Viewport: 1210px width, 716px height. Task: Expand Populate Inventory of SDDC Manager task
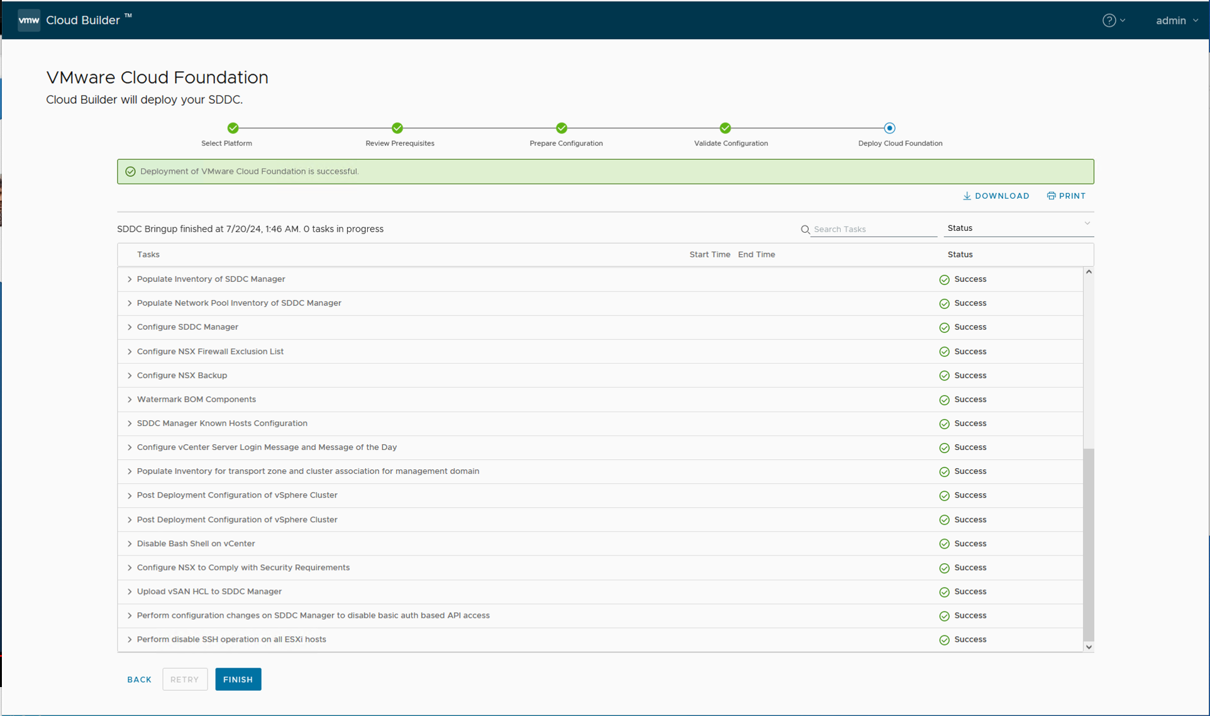tap(130, 279)
